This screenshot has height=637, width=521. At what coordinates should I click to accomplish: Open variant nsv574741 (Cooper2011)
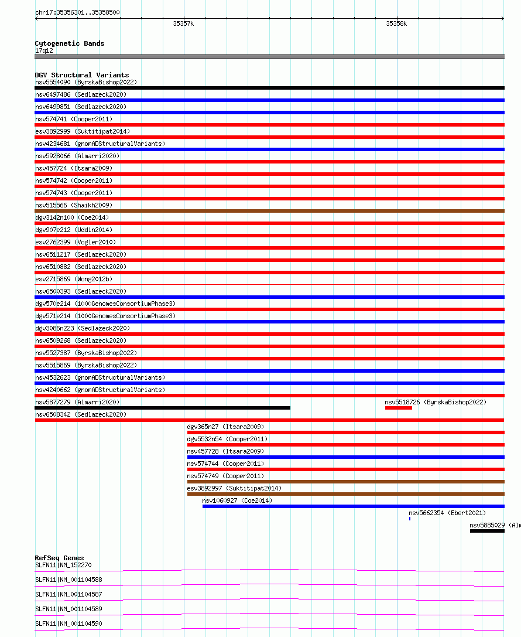tap(74, 119)
